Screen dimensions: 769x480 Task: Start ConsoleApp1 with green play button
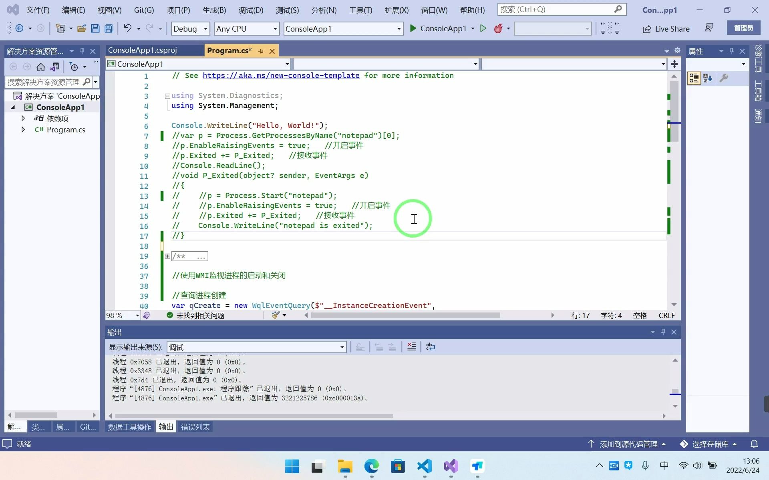(x=439, y=28)
